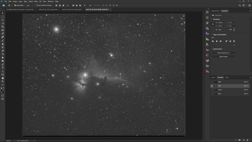252x142 pixels.
Task: Collapse the Align and Distribute section
Action: [212, 35]
